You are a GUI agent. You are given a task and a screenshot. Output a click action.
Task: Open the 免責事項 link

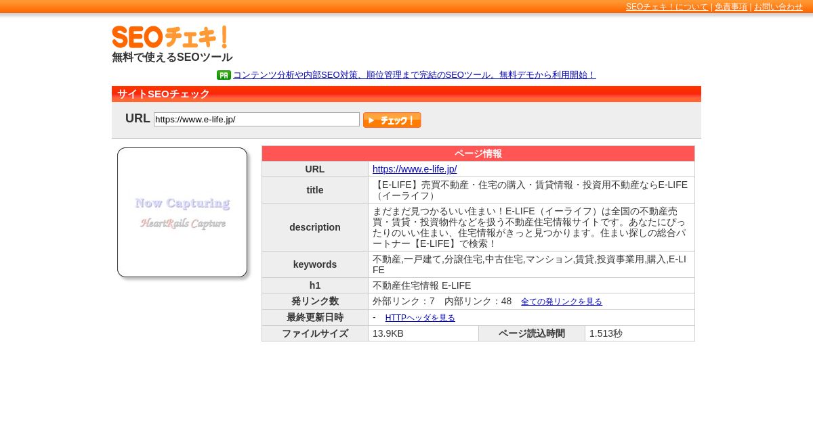(x=731, y=7)
